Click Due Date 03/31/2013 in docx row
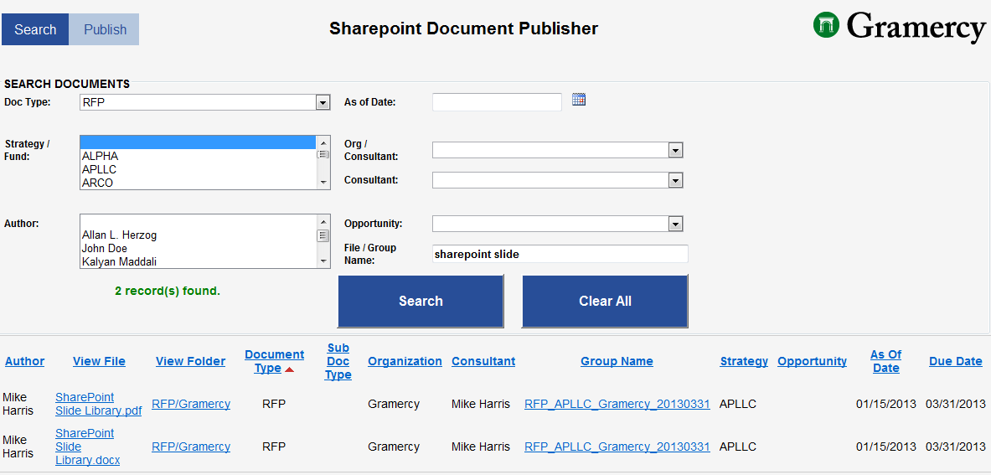This screenshot has width=991, height=475. click(x=956, y=447)
